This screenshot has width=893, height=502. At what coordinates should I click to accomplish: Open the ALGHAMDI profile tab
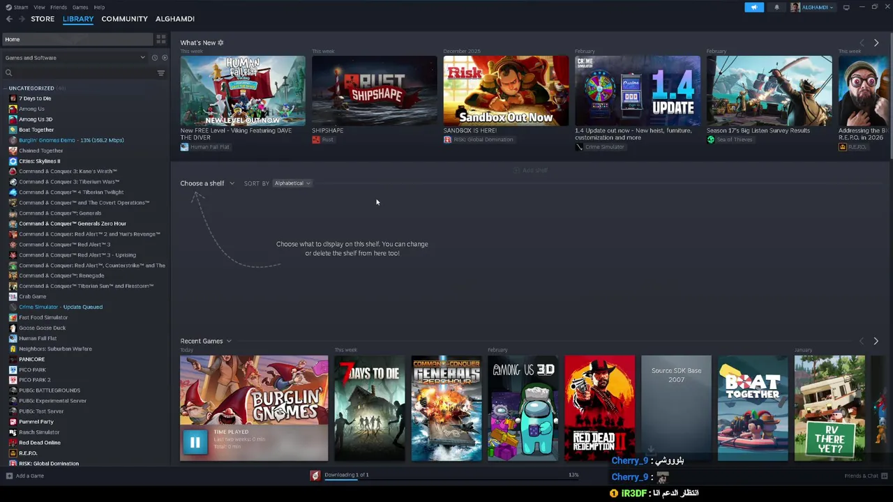tap(175, 19)
